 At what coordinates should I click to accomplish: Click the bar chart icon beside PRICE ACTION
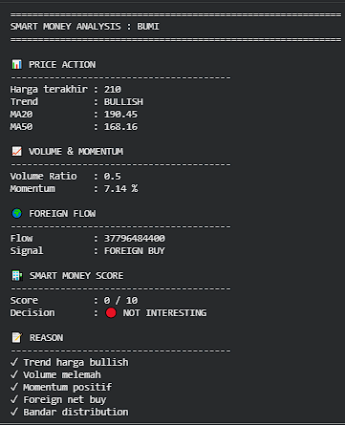(16, 64)
